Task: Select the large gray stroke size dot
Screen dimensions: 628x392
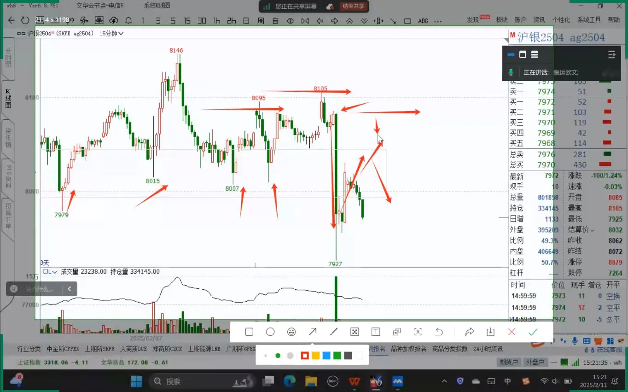Action: click(x=290, y=355)
